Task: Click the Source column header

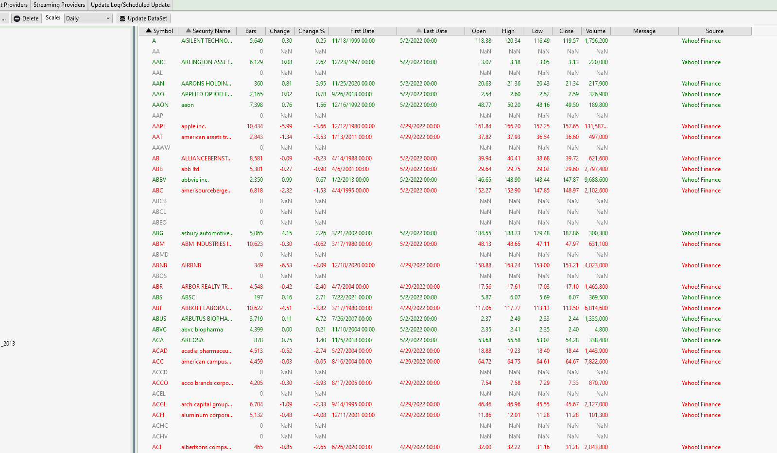Action: [715, 31]
